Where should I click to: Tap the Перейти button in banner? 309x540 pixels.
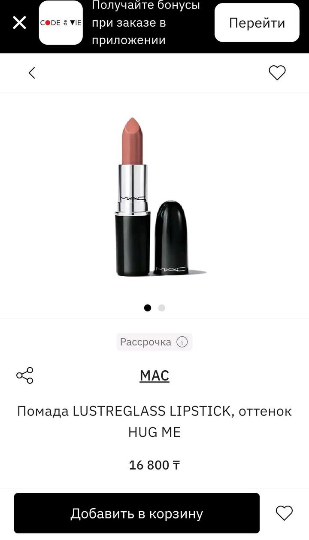pos(257,23)
